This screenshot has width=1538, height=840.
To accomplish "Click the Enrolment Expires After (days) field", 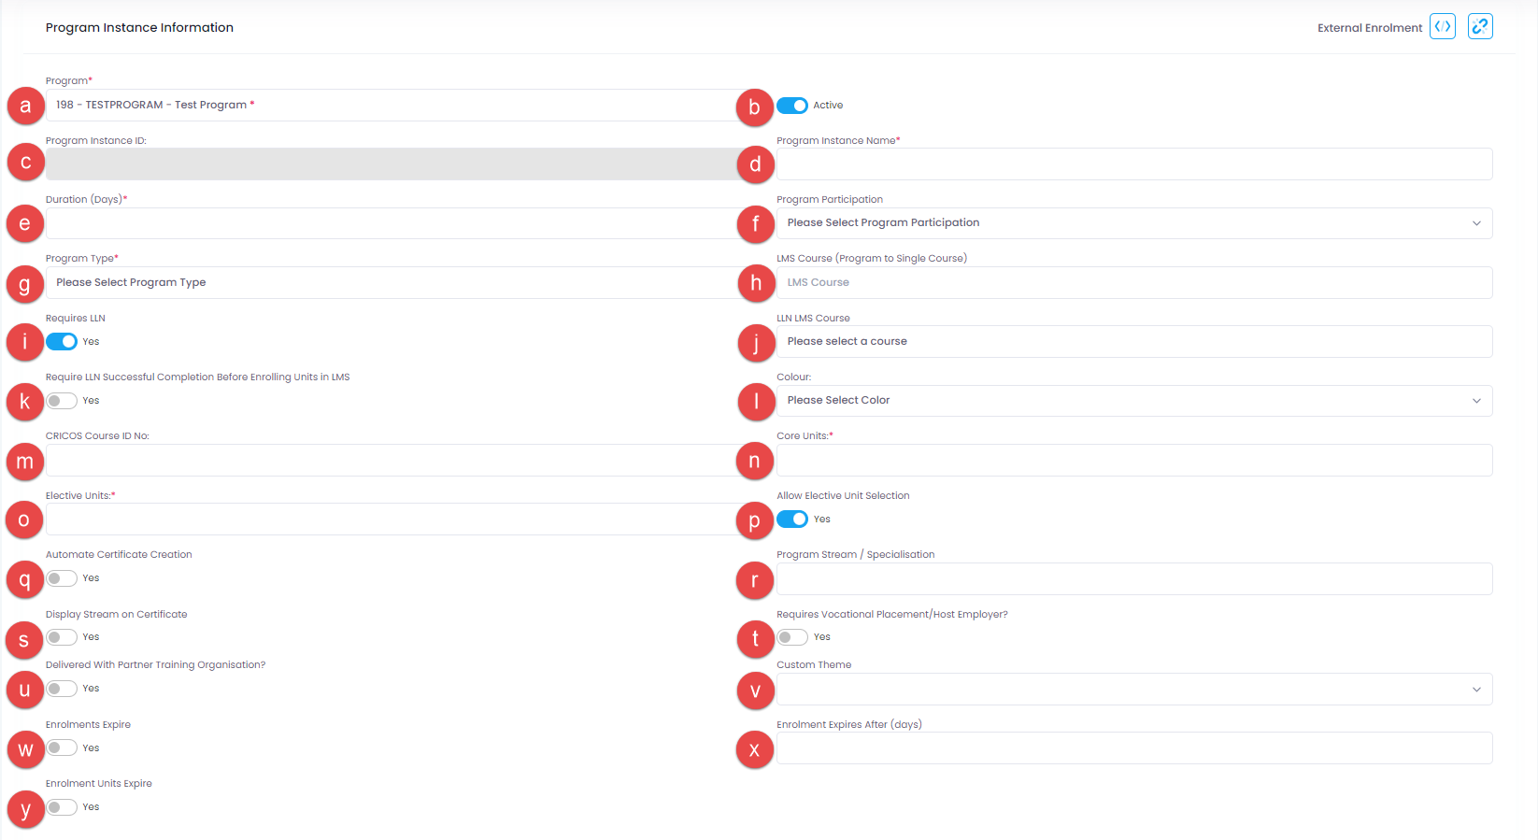I will [x=1133, y=748].
